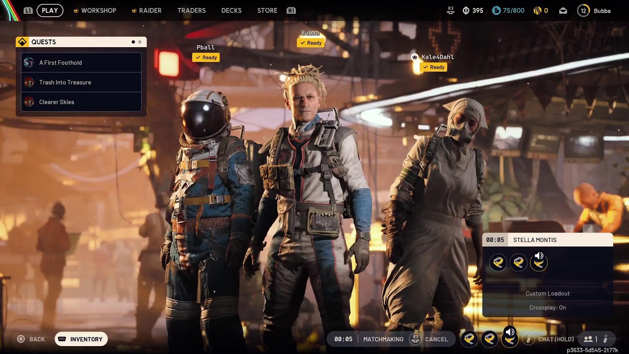Open the Clearer Skies quest

tap(82, 102)
